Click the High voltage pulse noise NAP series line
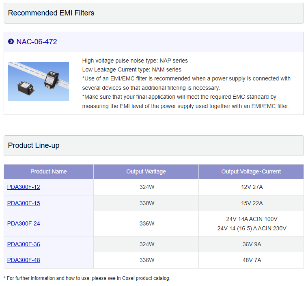This screenshot has height=286, width=308. (x=135, y=61)
